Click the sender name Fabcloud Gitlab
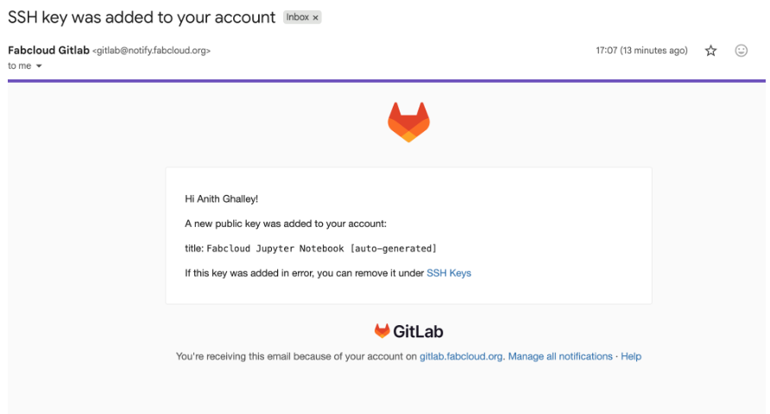Image resolution: width=770 pixels, height=414 pixels. tap(48, 51)
